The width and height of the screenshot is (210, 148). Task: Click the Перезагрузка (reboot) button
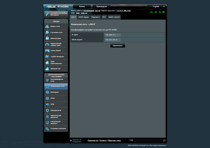101,6
